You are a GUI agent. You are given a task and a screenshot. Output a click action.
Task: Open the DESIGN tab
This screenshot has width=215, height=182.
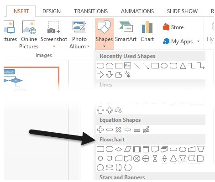[x=52, y=11]
